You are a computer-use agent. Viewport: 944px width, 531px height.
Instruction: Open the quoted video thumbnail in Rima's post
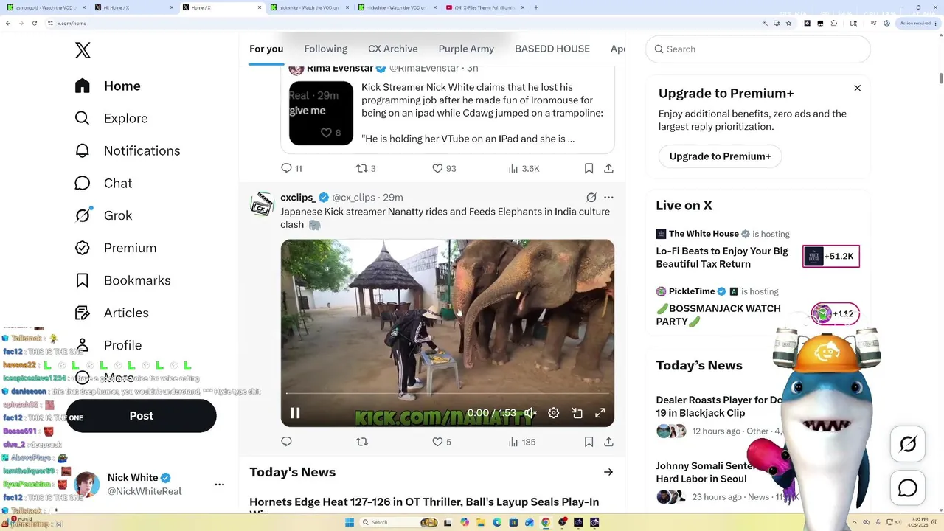[321, 113]
